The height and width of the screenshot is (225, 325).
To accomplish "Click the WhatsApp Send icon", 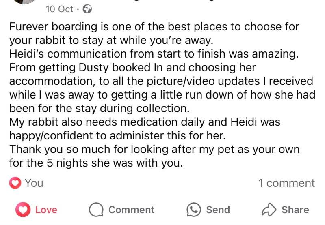I will point(194,210).
